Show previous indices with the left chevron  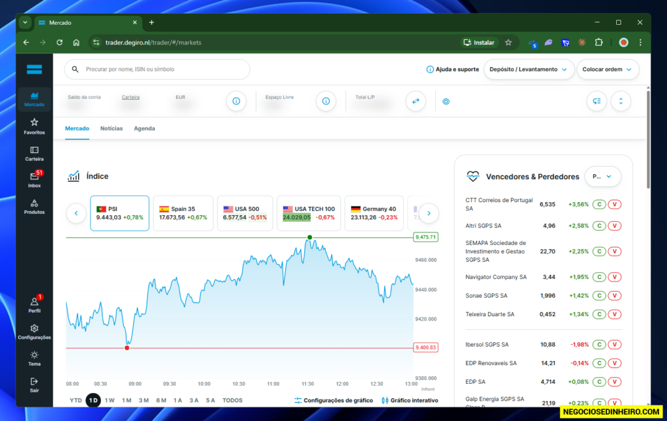(76, 213)
